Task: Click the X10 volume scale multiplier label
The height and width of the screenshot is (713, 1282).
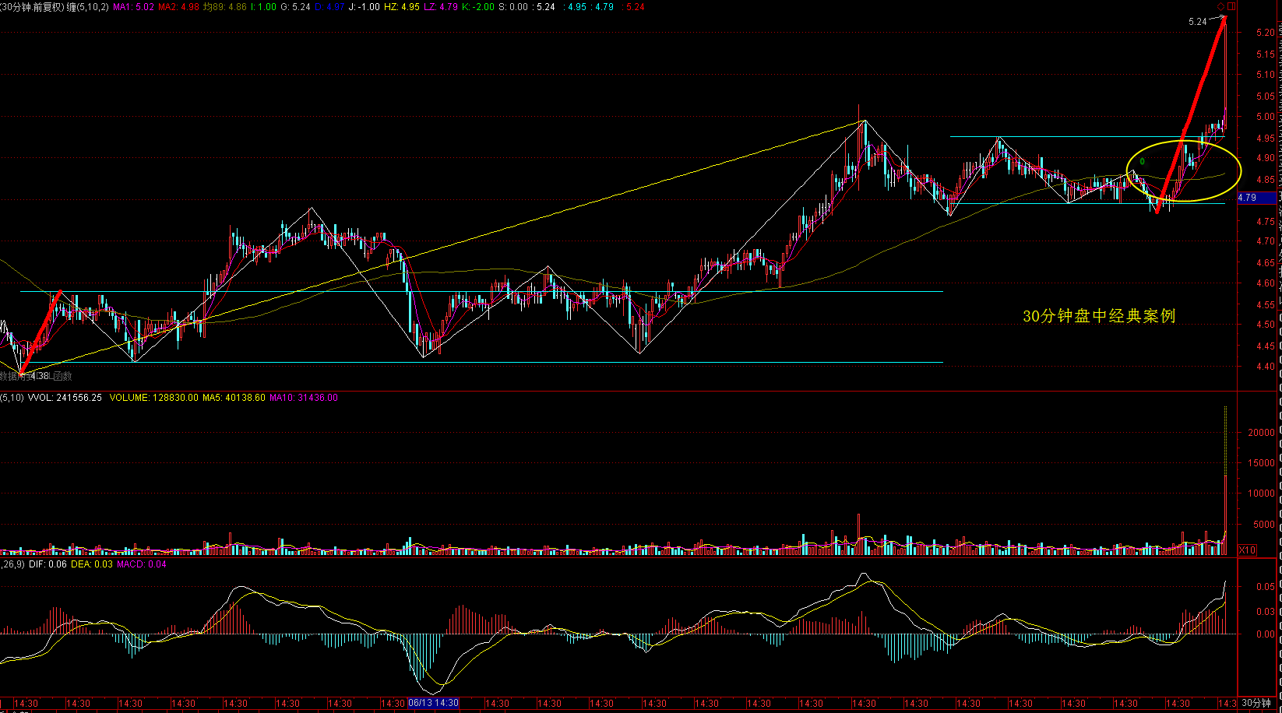Action: pyautogui.click(x=1247, y=550)
